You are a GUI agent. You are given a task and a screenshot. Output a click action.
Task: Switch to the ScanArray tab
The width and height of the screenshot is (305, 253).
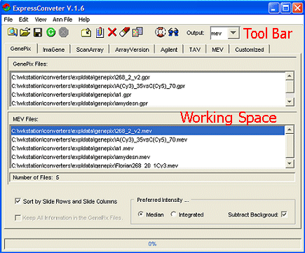point(90,50)
